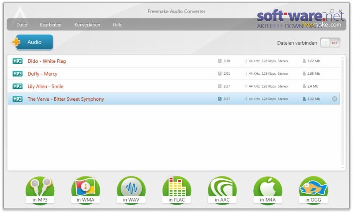Viewport: 353px width, 213px height.
Task: Click the 3,22 Mb size value
Action: pyautogui.click(x=314, y=61)
